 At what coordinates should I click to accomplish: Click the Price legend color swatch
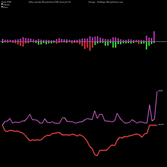click(2, 7)
